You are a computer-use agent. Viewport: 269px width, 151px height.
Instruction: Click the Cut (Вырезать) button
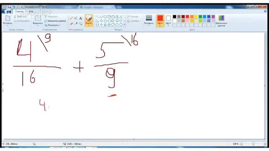20,17
